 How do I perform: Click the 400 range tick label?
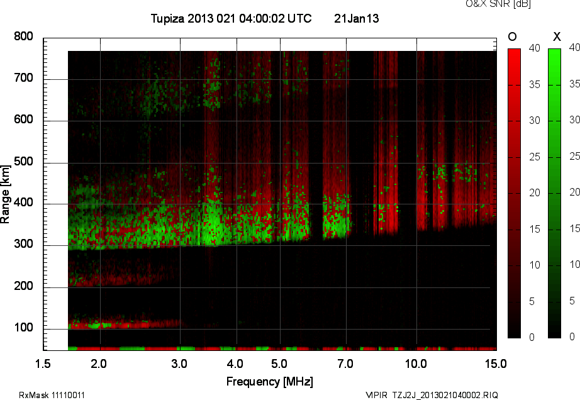(23, 203)
